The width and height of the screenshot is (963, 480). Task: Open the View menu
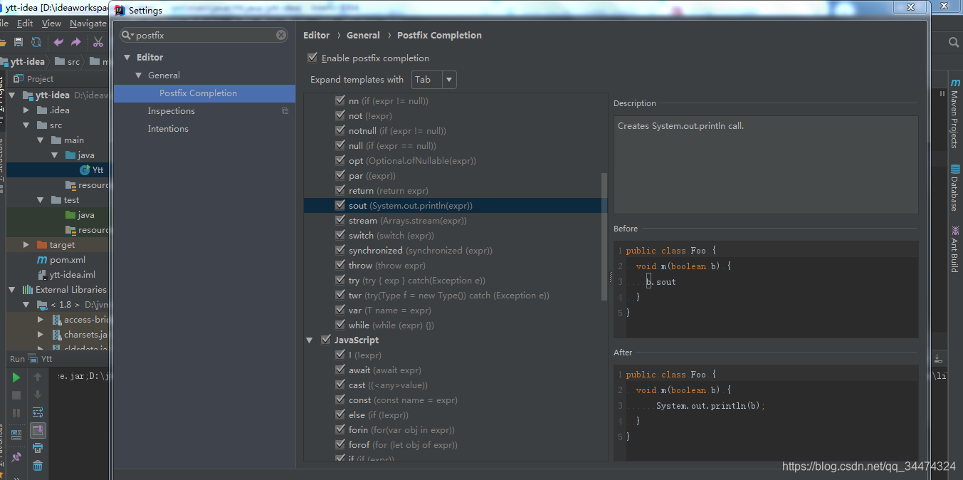pos(51,24)
